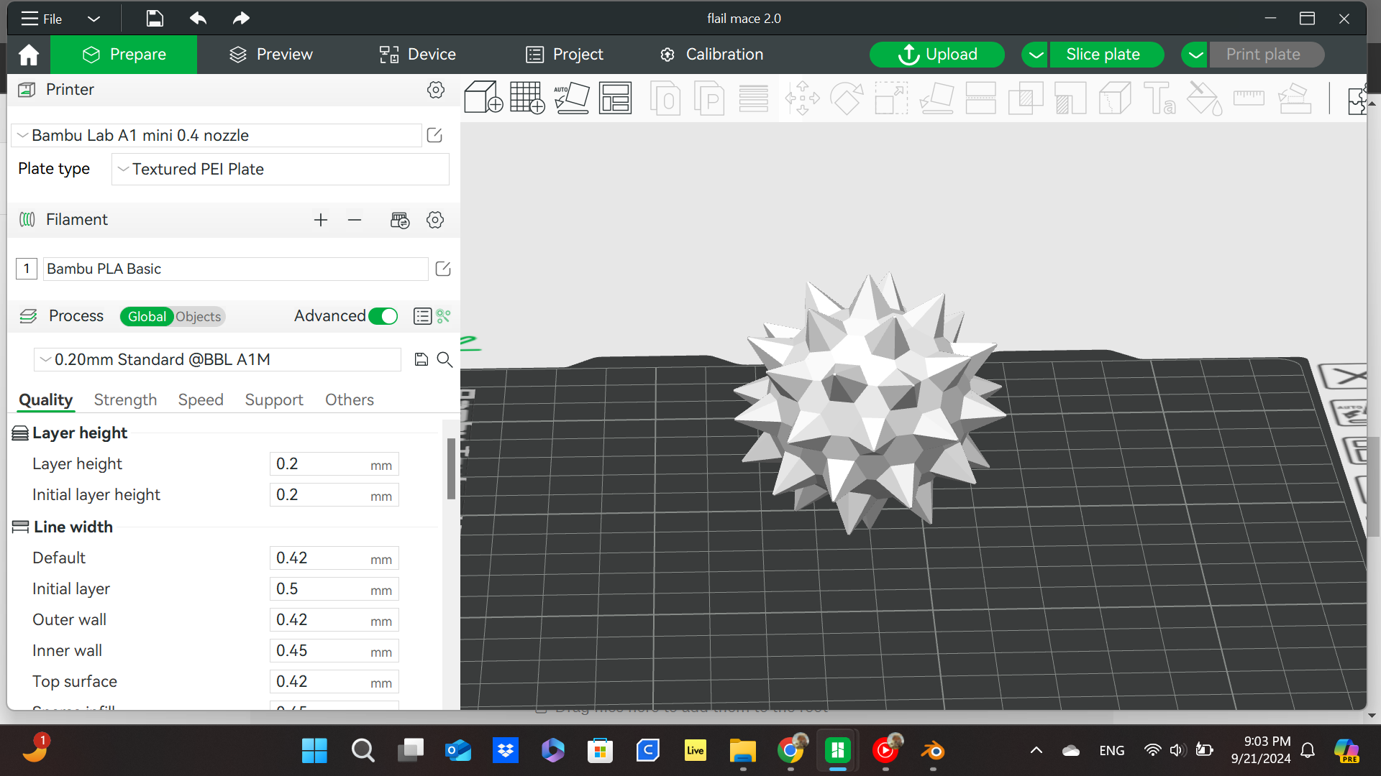
Task: Open the Support settings tab
Action: click(x=274, y=399)
